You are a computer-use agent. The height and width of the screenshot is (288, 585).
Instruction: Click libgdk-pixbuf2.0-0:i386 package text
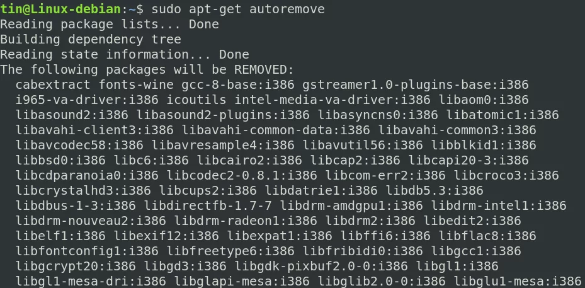pos(321,266)
